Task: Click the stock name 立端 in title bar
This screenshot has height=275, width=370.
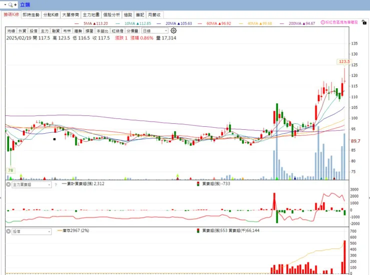Action: 25,5
